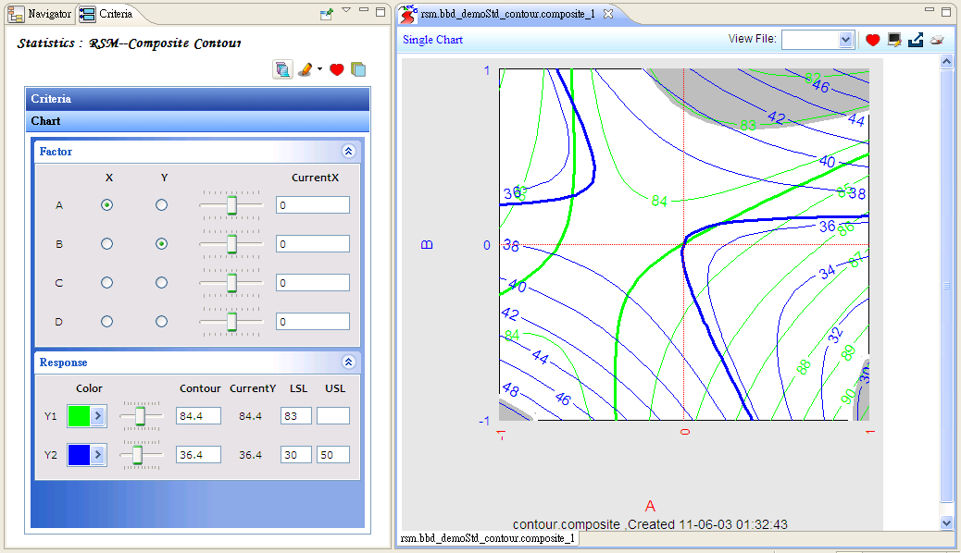Collapse the Response section
Screen dimensions: 961x553
[x=349, y=362]
